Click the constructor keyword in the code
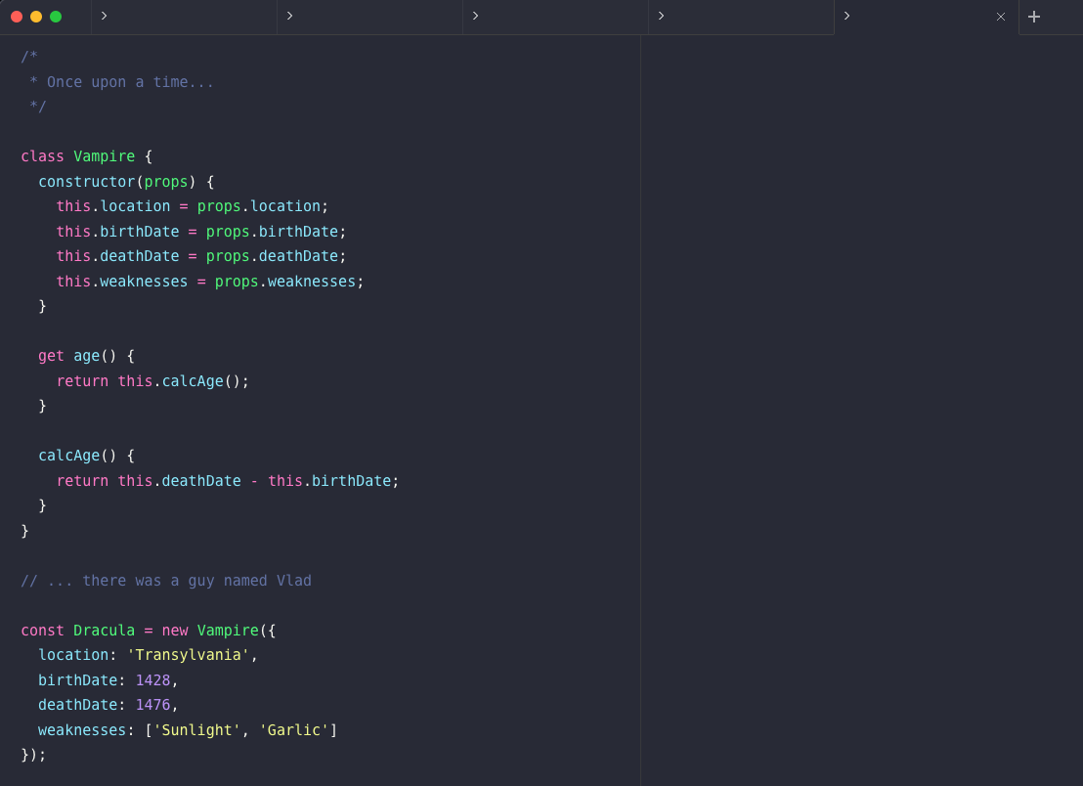 (x=87, y=181)
